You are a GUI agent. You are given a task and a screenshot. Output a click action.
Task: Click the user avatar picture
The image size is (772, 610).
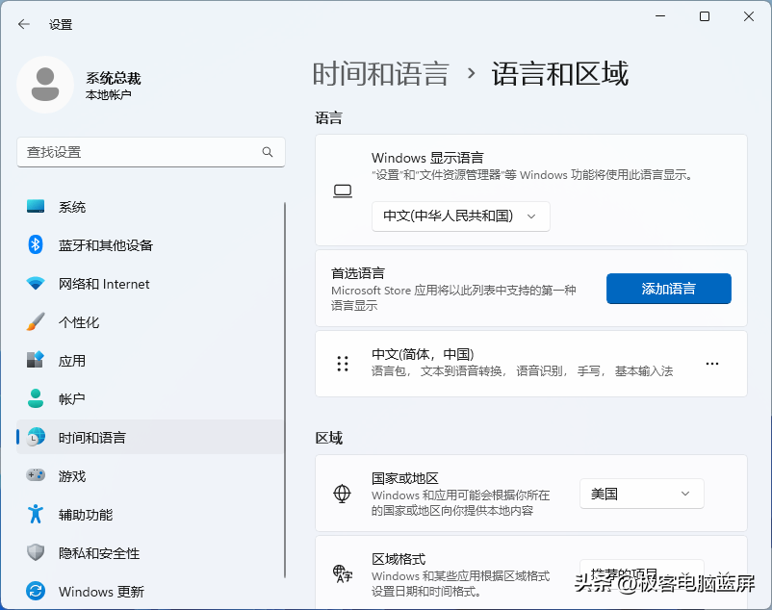click(x=45, y=85)
